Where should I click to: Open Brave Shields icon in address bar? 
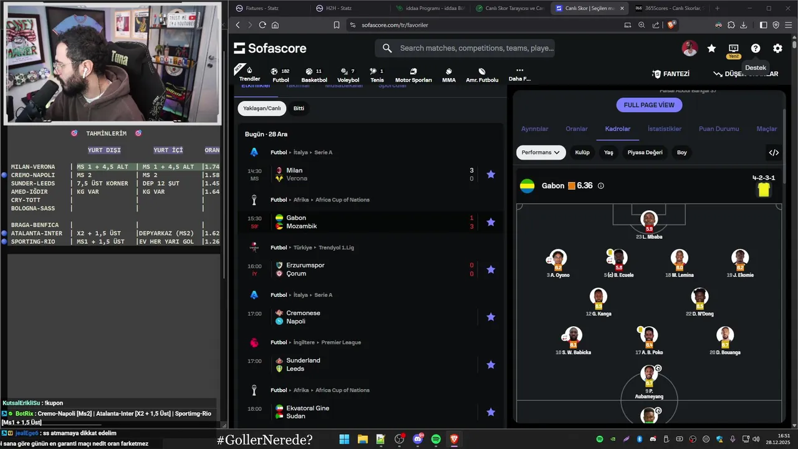pyautogui.click(x=671, y=25)
